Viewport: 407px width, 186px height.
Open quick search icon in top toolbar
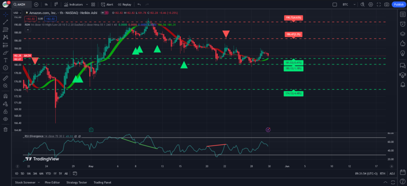point(362,4)
